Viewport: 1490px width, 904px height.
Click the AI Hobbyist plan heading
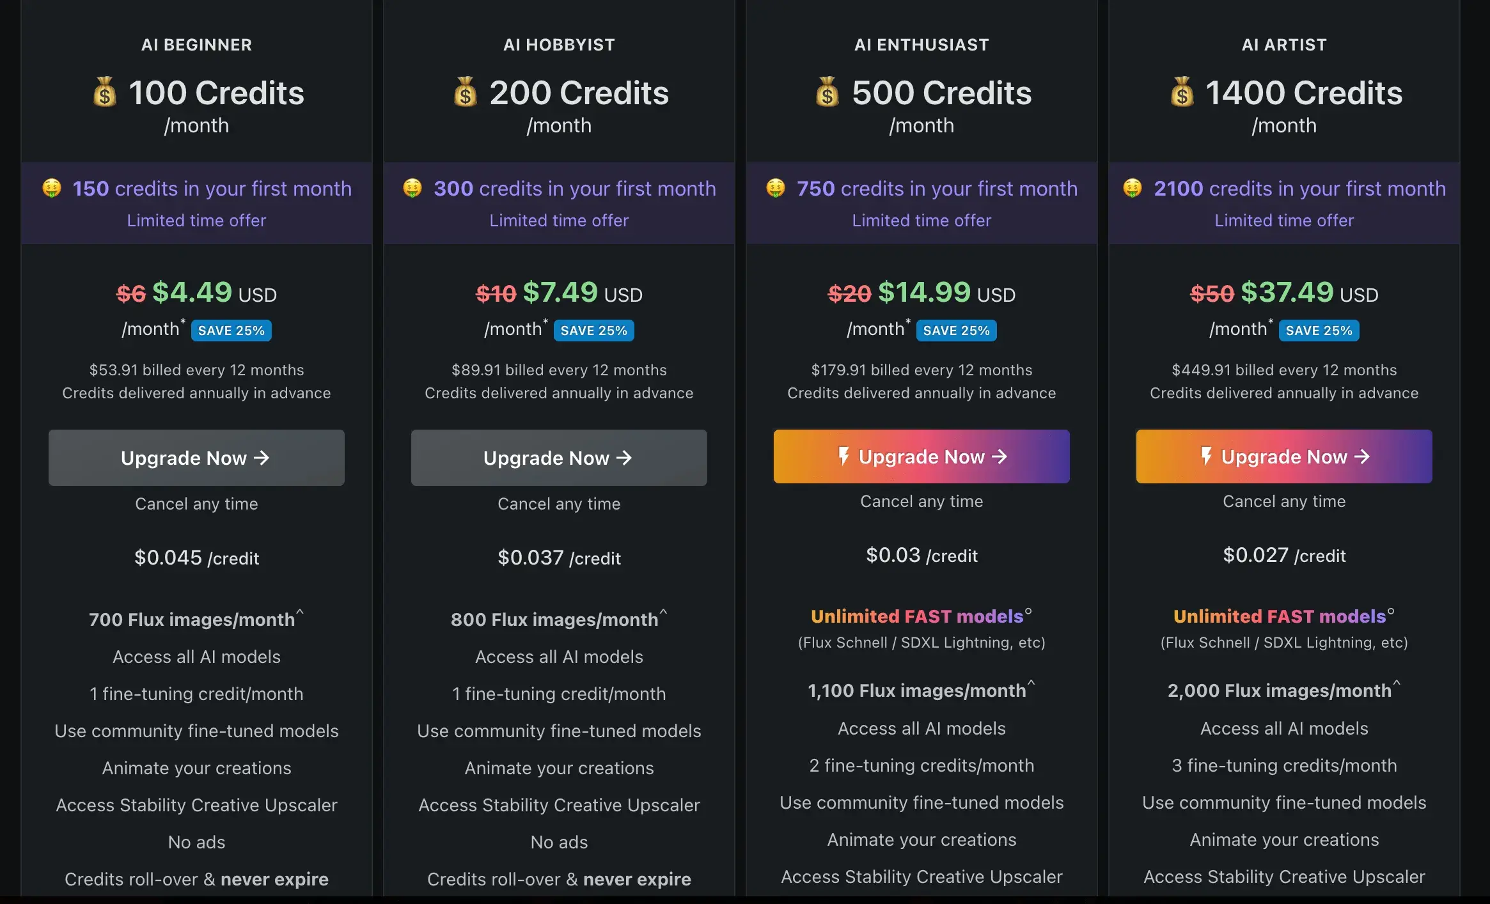559,45
